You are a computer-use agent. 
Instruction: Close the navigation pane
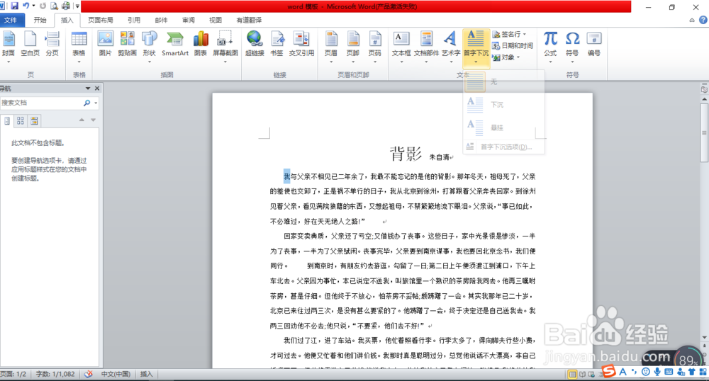pyautogui.click(x=96, y=89)
